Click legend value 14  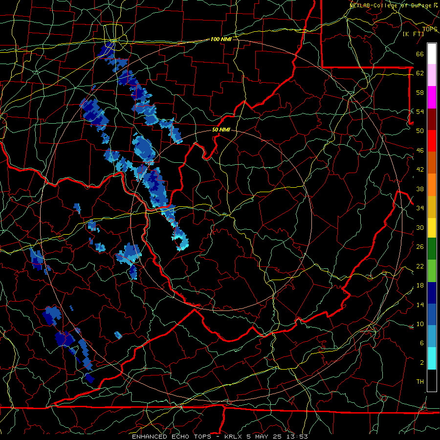pos(420,305)
